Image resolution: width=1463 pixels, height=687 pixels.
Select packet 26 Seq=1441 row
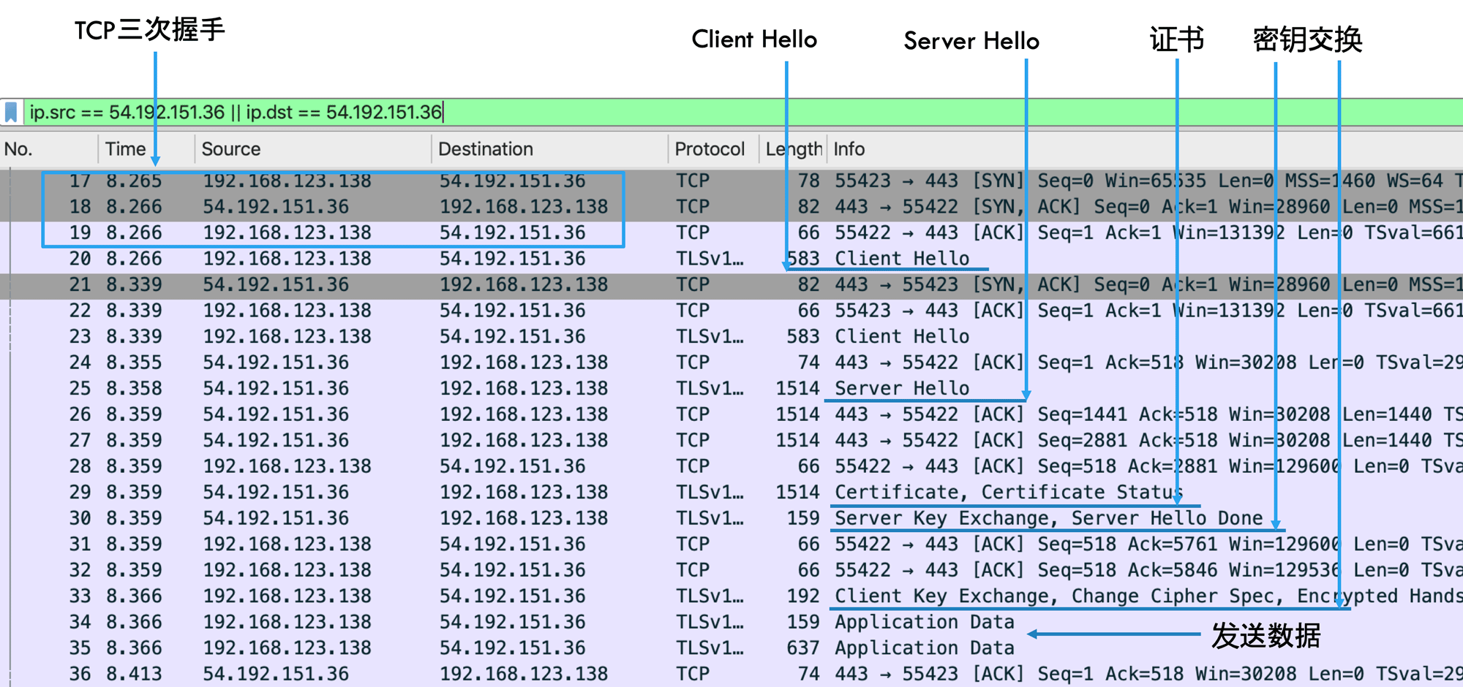click(x=731, y=414)
